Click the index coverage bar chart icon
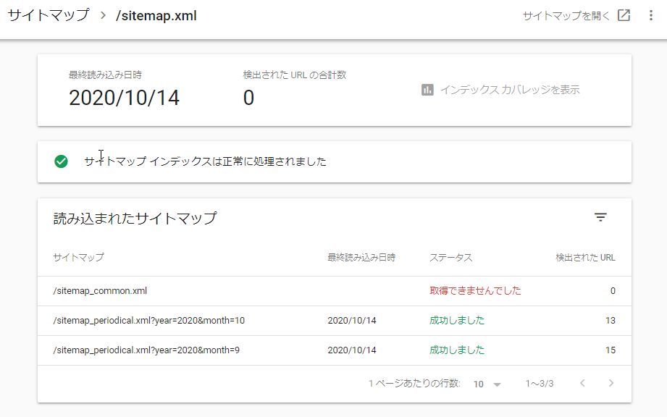Image resolution: width=667 pixels, height=417 pixels. click(427, 90)
